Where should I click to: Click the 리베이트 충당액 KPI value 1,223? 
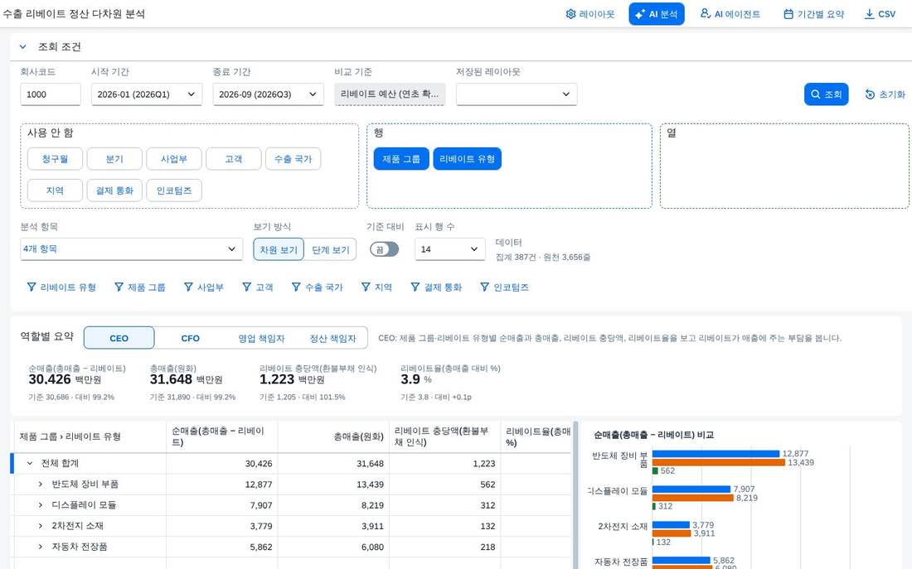277,379
